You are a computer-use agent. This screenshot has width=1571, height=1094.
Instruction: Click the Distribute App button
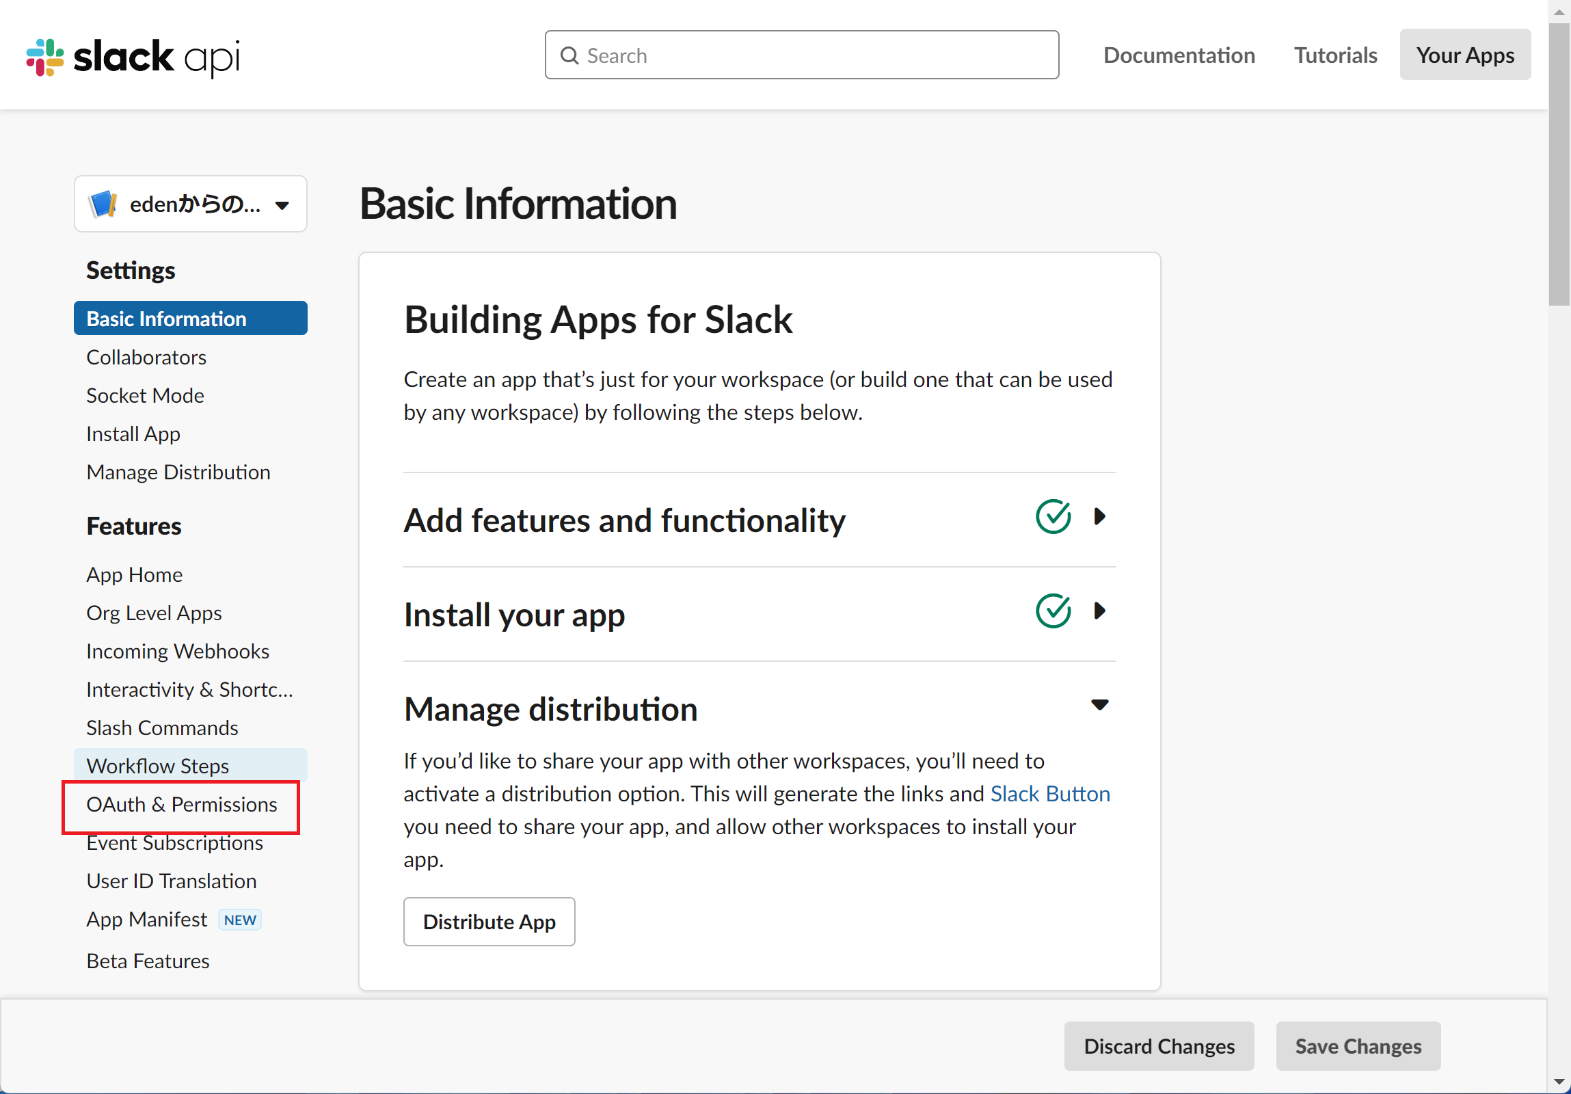point(489,922)
